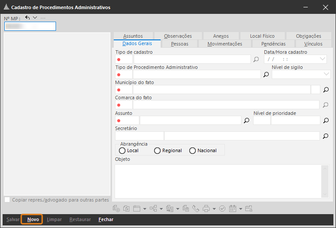Click the Novo button
This screenshot has height=228, width=336.
tap(33, 219)
